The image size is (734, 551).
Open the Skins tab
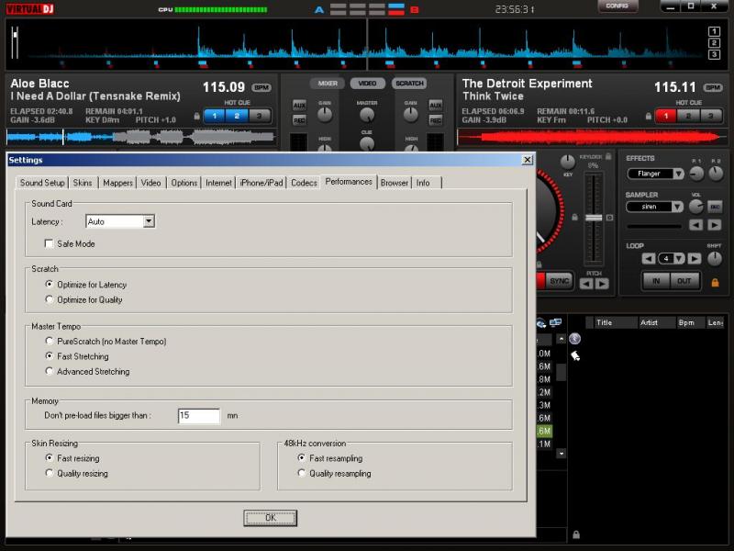[x=83, y=183]
